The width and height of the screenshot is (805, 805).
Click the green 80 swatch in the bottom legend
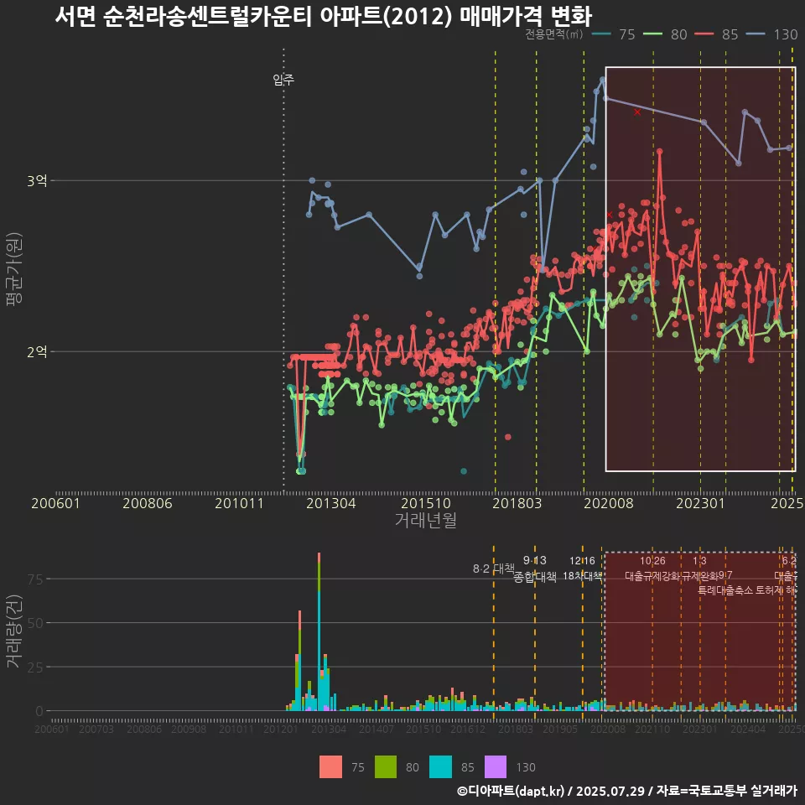[386, 767]
